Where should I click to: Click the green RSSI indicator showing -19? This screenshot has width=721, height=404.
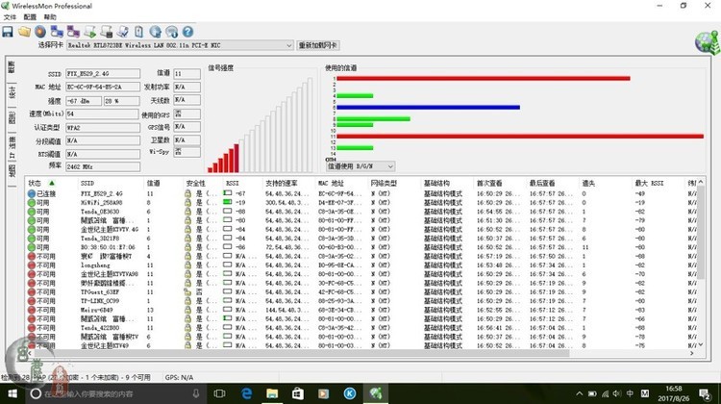[227, 202]
